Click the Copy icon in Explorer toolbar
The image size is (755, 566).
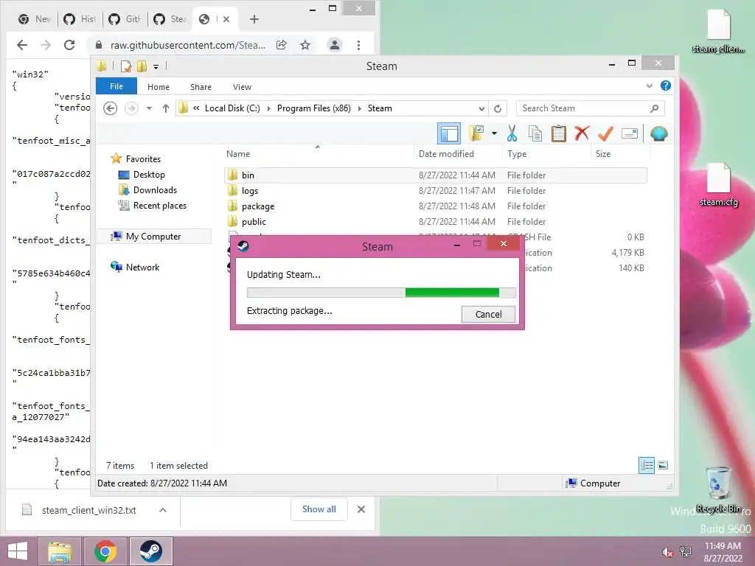(x=535, y=133)
